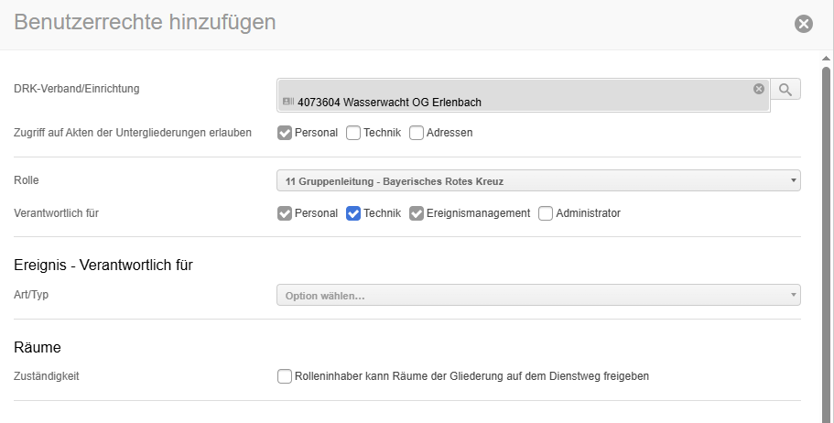Click the arrow on the Rolle combo box

pyautogui.click(x=793, y=181)
